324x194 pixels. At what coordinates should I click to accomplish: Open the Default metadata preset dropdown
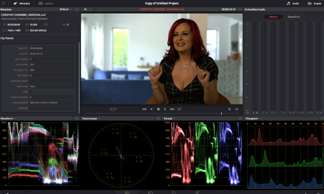click(66, 9)
